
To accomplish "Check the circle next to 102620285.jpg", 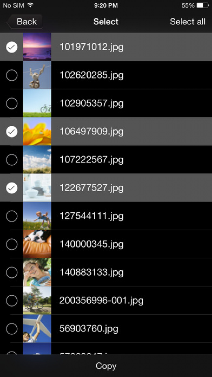I will pos(12,75).
